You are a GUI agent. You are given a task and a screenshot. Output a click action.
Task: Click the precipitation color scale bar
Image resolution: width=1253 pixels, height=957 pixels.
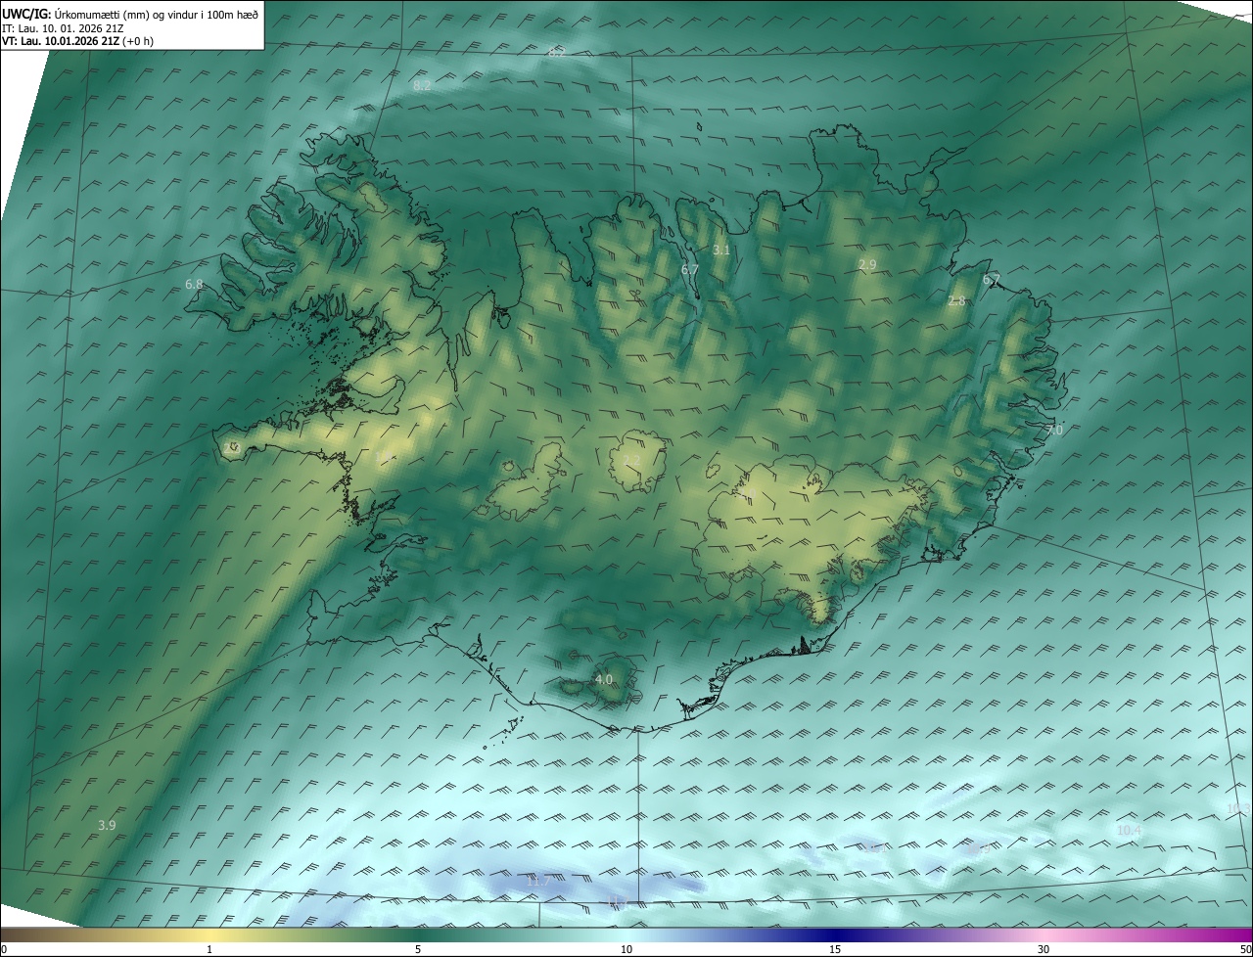626,935
